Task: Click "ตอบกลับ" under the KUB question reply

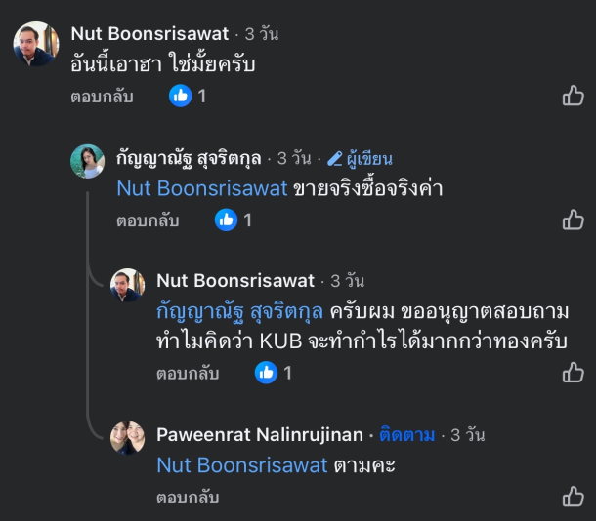Action: click(x=188, y=374)
